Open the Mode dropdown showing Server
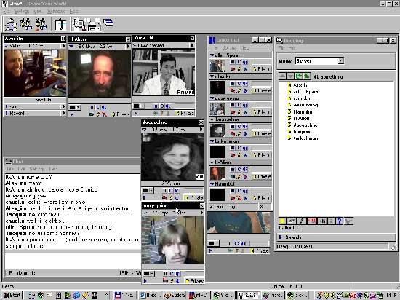Screen dimensions: 400x300 340,60
